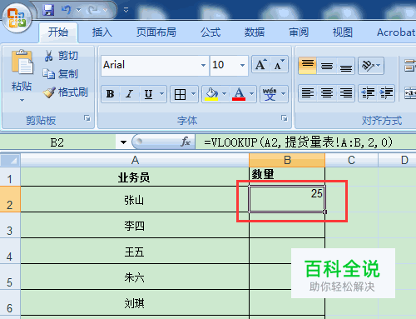Increase font size with large A

[261, 65]
